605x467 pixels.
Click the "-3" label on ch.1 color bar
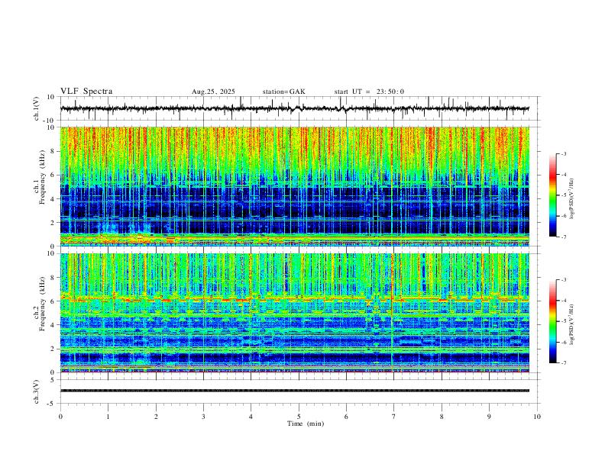pos(564,154)
